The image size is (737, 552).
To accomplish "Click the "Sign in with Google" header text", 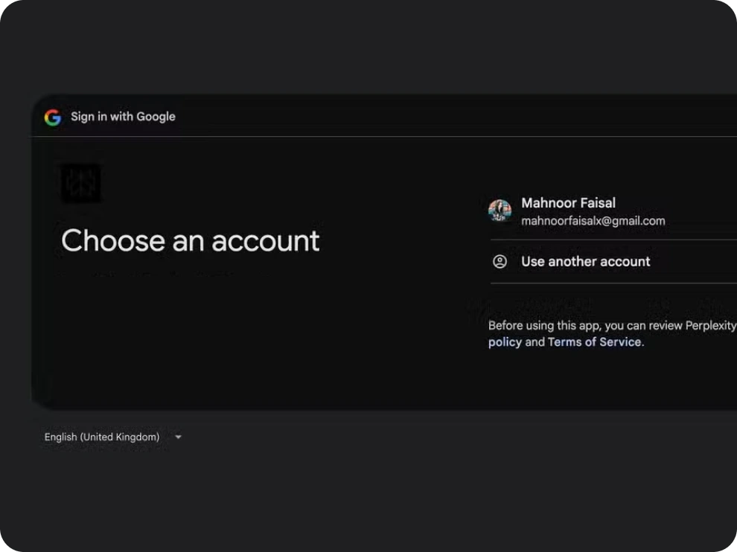I will [123, 117].
